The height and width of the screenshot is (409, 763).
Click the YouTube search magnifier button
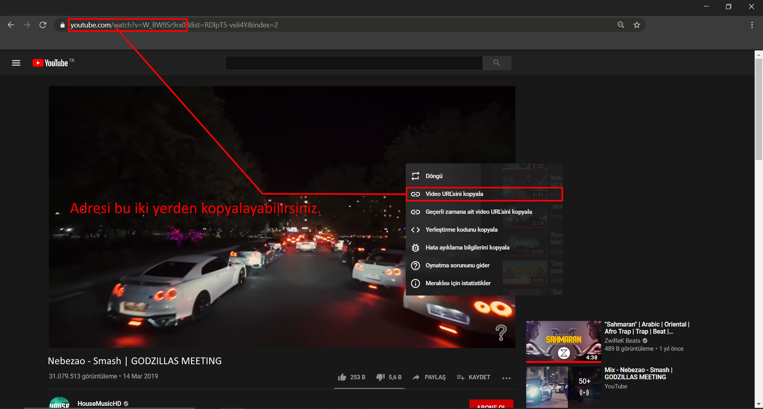tap(497, 63)
